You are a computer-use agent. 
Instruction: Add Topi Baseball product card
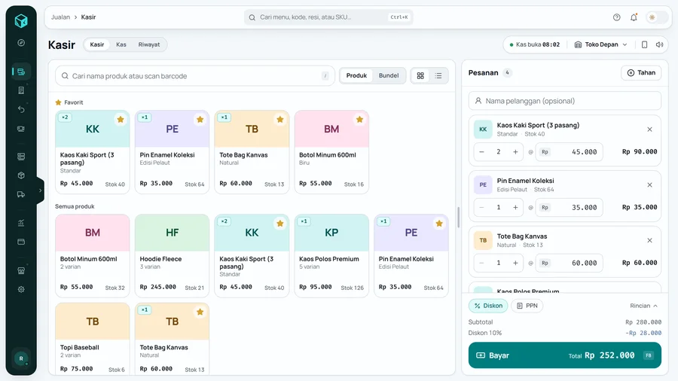[93, 339]
